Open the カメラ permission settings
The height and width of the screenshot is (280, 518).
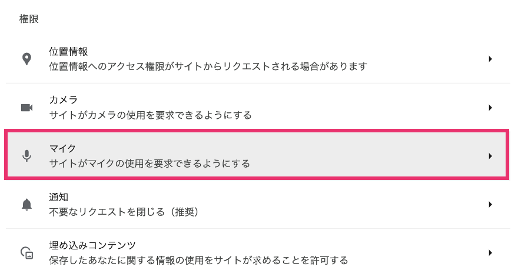[x=258, y=108]
